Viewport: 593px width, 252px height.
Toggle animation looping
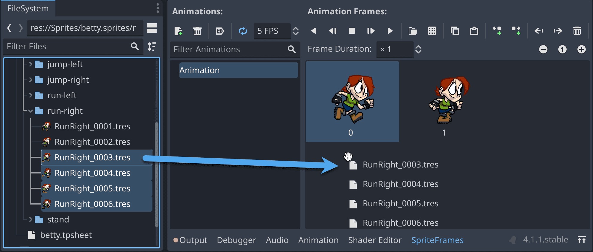243,31
